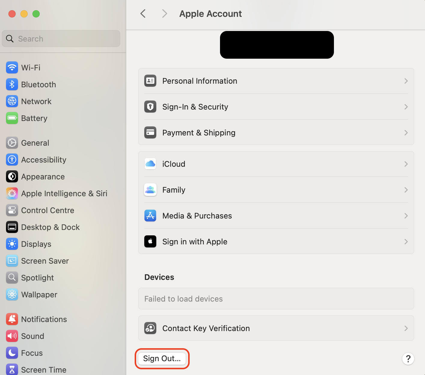Choose Notifications label in the sidebar
425x375 pixels.
(44, 319)
